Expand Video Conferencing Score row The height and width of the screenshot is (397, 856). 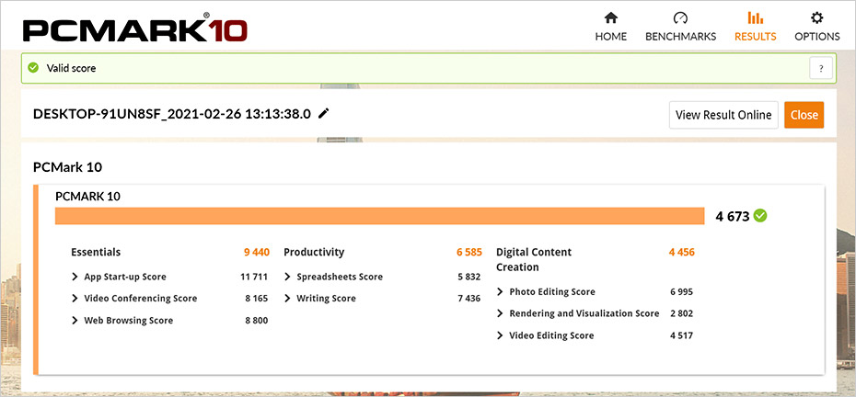[x=75, y=299]
